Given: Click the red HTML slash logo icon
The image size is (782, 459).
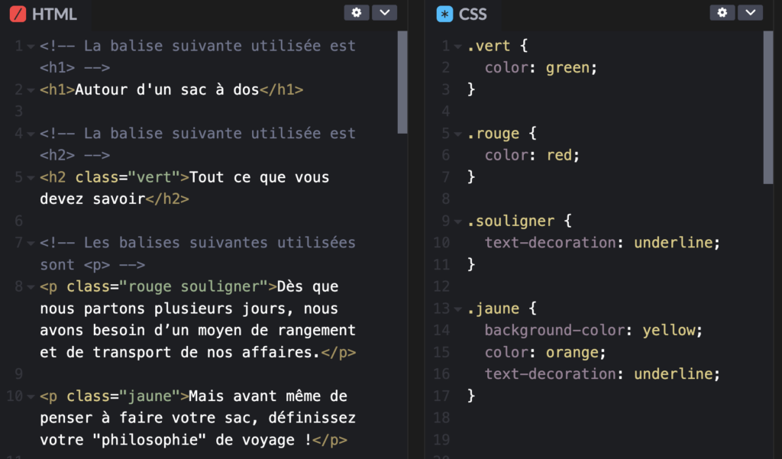Looking at the screenshot, I should pos(17,14).
